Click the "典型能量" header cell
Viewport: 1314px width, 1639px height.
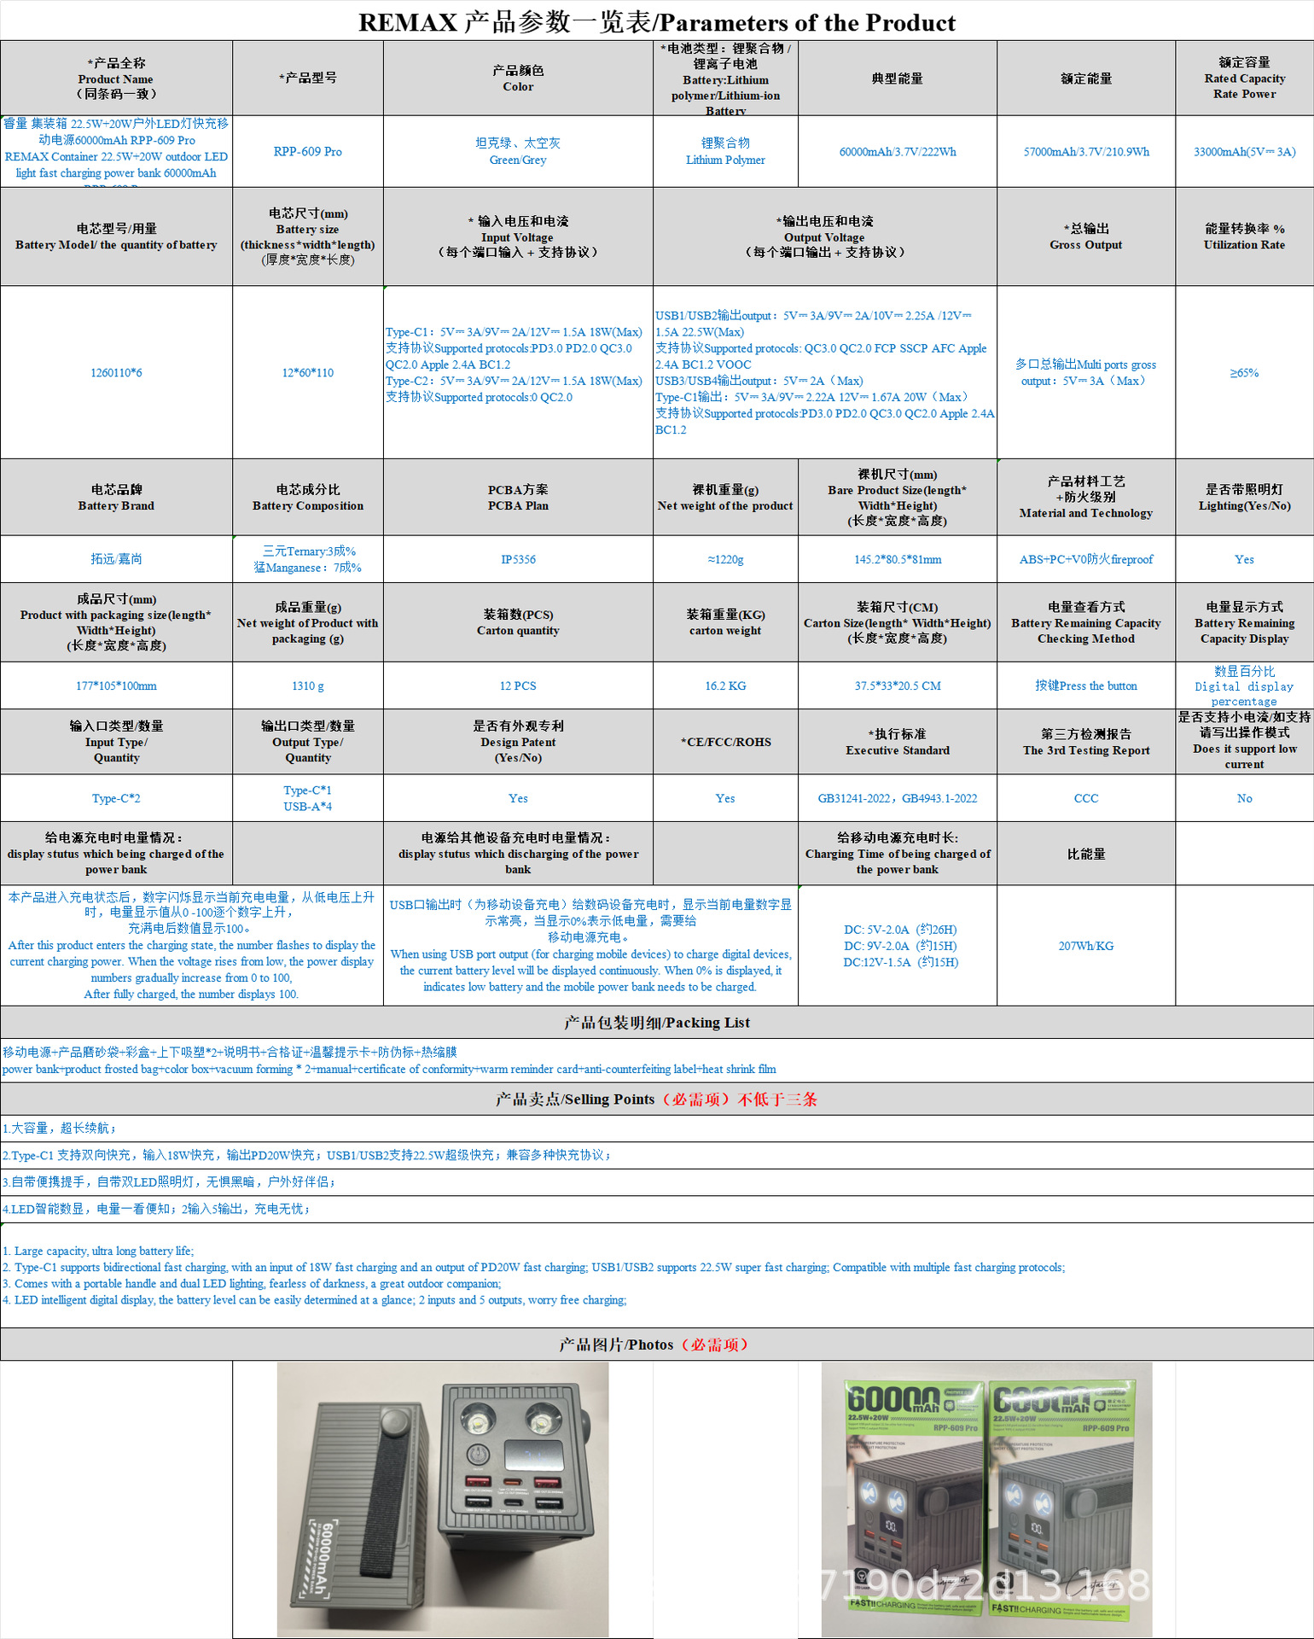click(898, 79)
